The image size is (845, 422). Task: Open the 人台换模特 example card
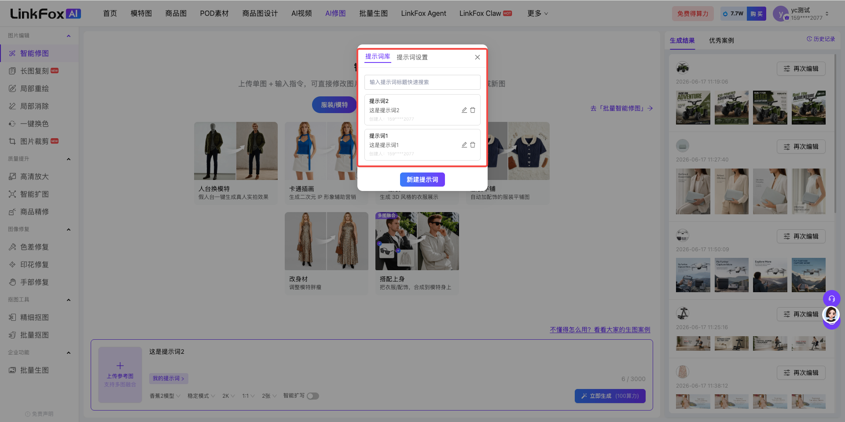coord(236,163)
